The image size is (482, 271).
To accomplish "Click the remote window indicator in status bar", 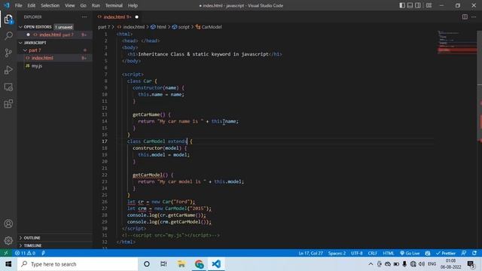I will pos(6,253).
